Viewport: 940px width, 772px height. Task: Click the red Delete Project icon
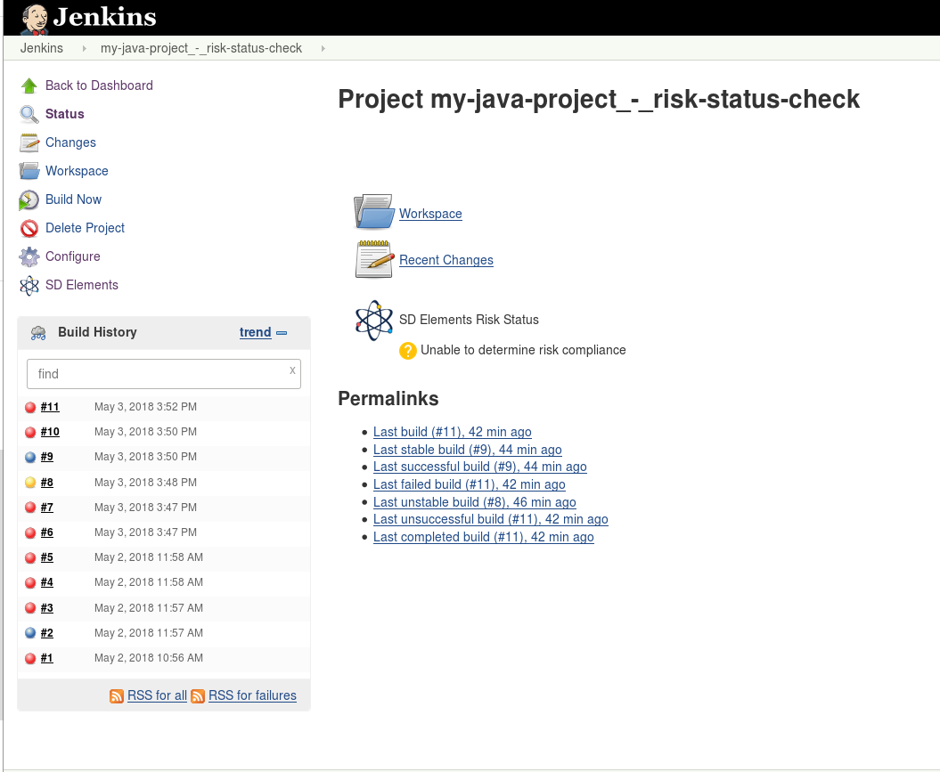[29, 228]
